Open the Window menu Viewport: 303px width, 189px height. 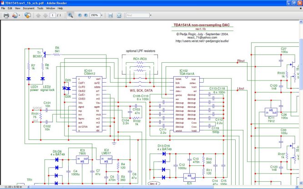pyautogui.click(x=50, y=8)
